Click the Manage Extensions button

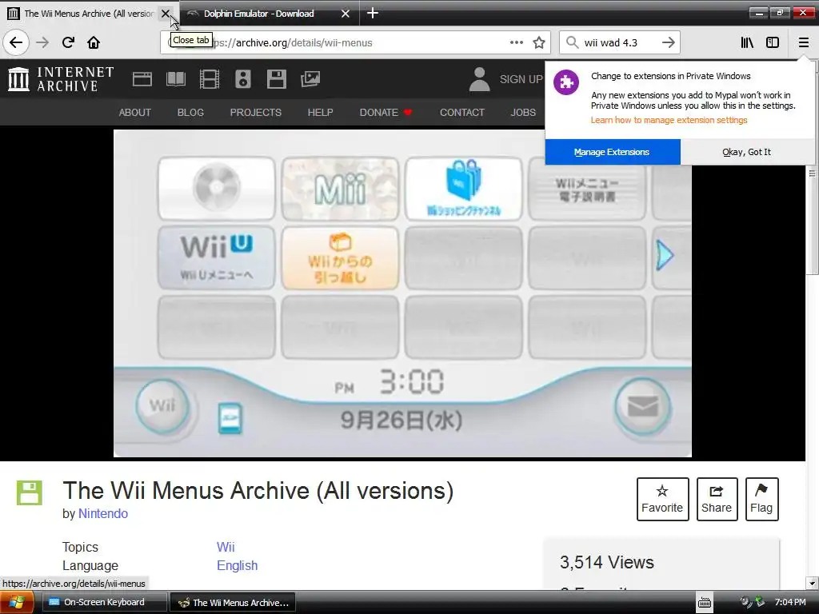(612, 152)
